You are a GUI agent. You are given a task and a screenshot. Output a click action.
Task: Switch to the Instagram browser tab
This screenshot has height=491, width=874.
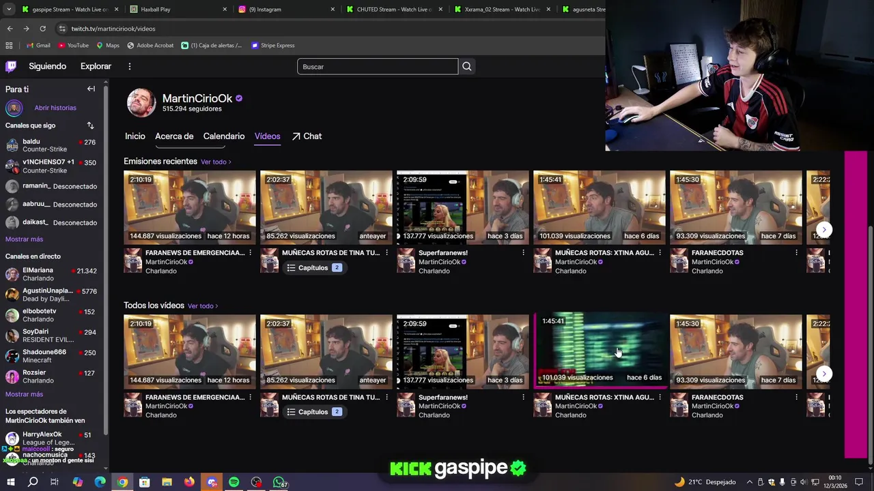(285, 10)
